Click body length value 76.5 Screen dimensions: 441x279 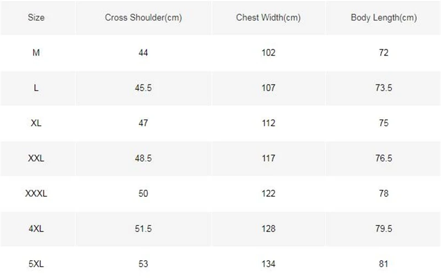pyautogui.click(x=384, y=158)
